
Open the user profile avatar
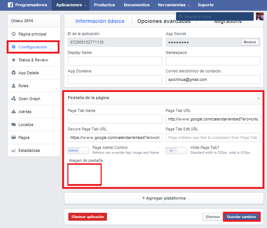(260, 16)
